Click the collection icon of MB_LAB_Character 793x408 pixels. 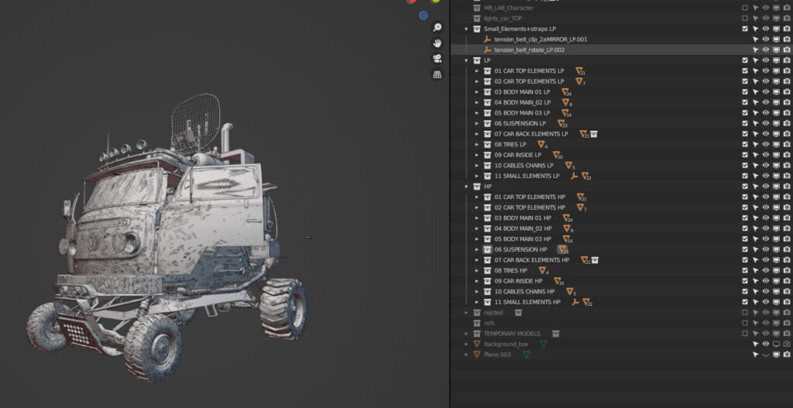pos(477,8)
